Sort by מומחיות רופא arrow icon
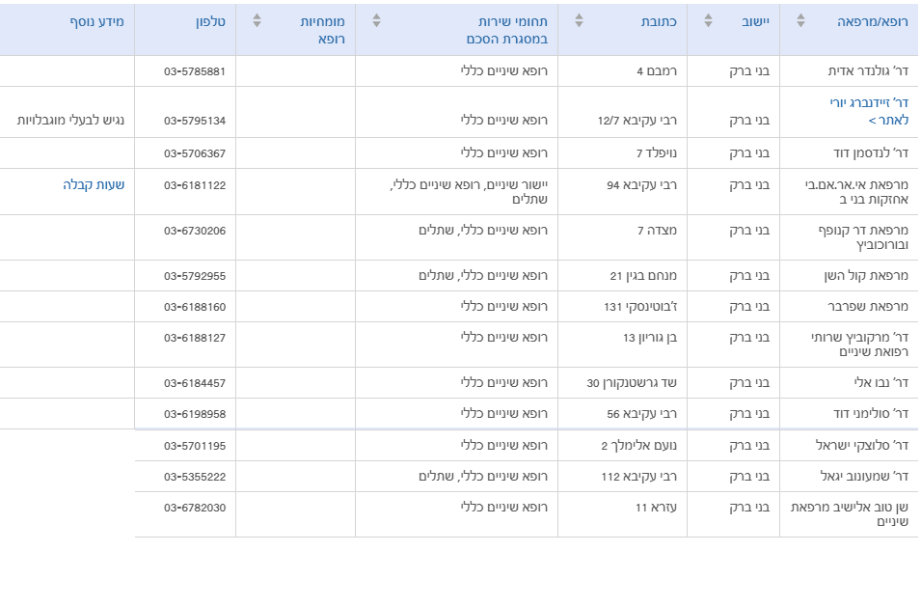 pos(257,20)
